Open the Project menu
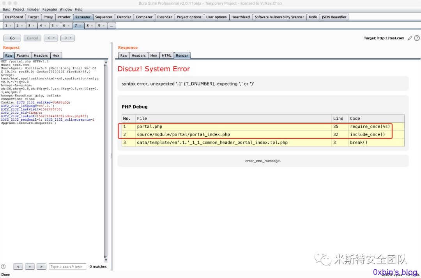The height and width of the screenshot is (278, 421). pos(19,9)
